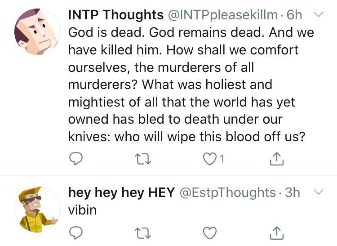The height and width of the screenshot is (246, 337).
Task: Like the 'vibin' tweet
Action: tap(210, 233)
